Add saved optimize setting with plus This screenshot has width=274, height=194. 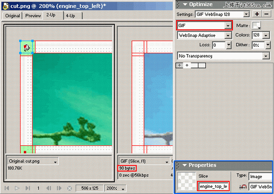(x=257, y=14)
